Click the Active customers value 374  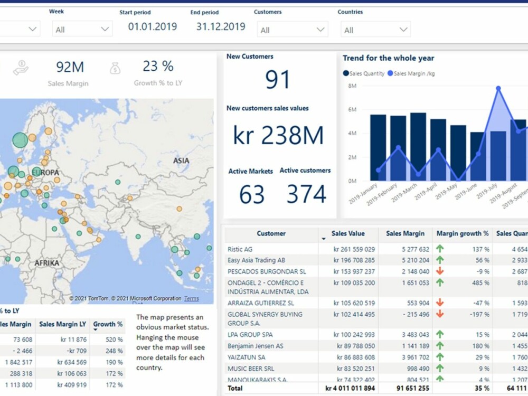pos(306,194)
